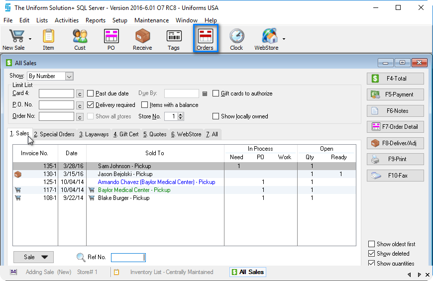
Task: Click the F4-Total button
Action: pyautogui.click(x=395, y=79)
